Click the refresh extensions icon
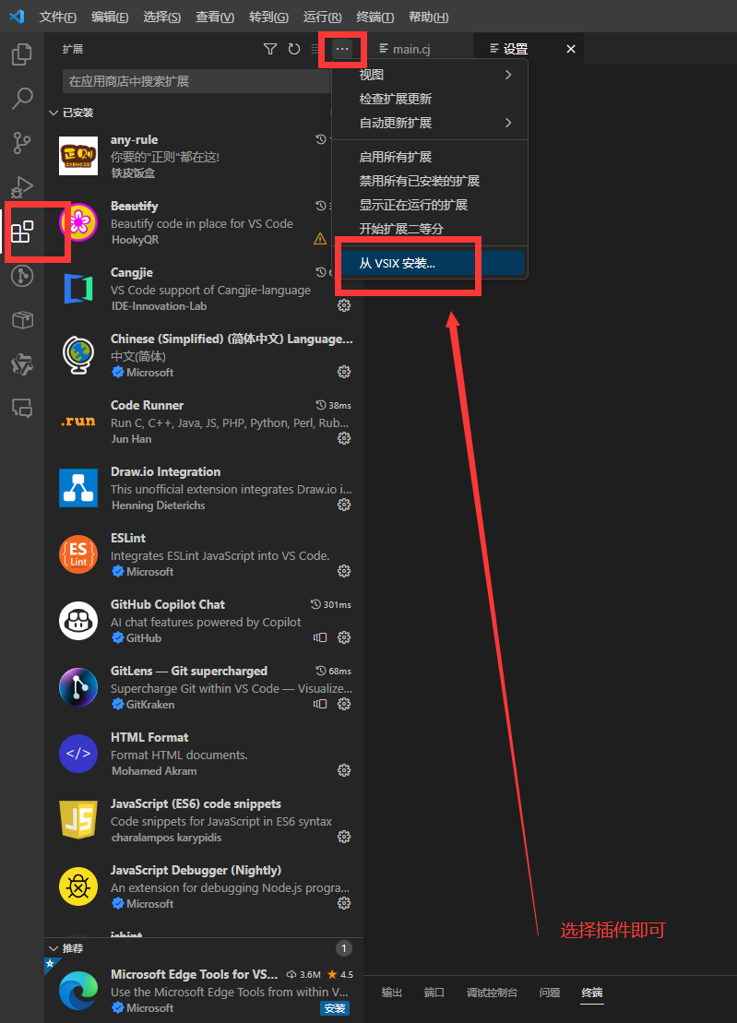737x1023 pixels. tap(294, 49)
